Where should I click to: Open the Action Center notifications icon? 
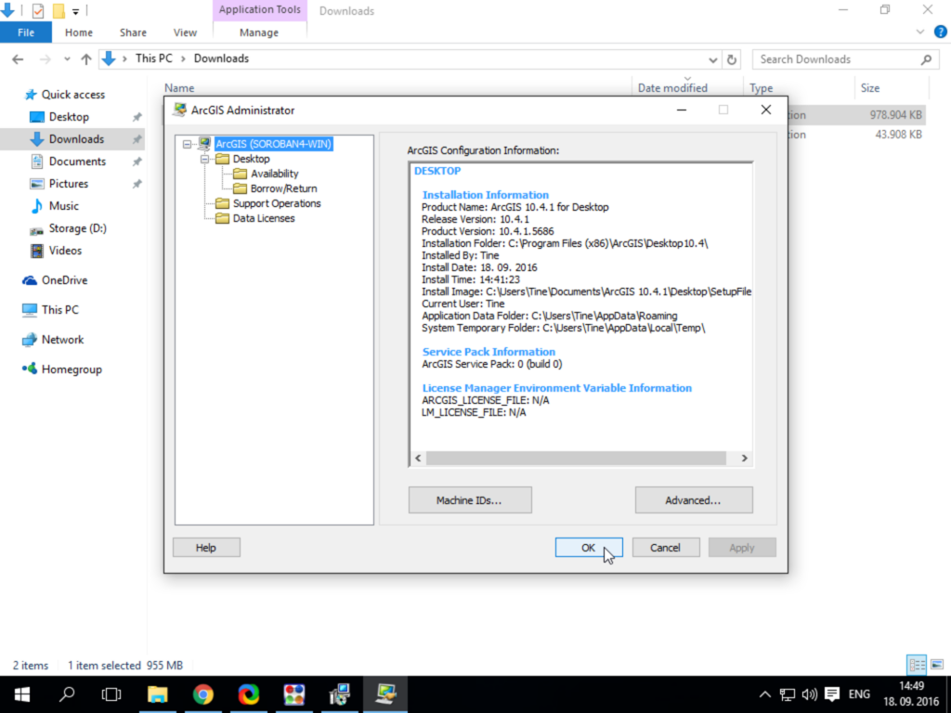click(x=832, y=694)
